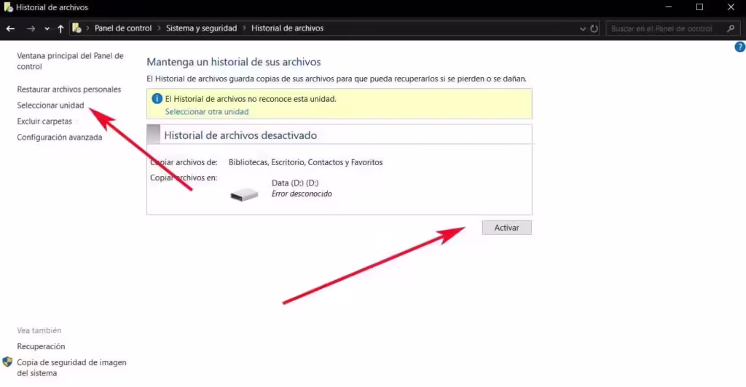Open Panel de control breadcrumb
The height and width of the screenshot is (387, 746).
pyautogui.click(x=122, y=28)
